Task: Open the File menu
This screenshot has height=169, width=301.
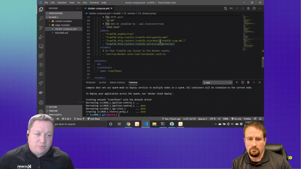Action: 46,3
